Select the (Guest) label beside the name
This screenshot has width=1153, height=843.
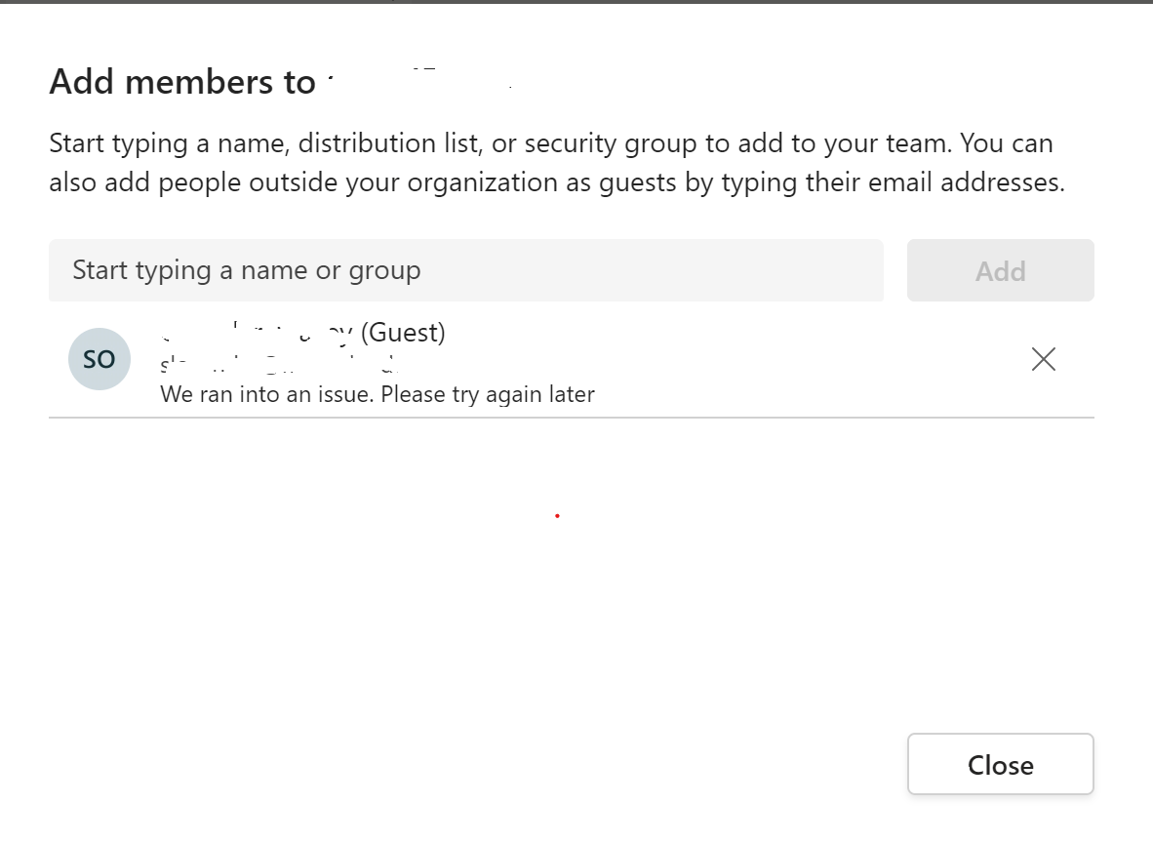[403, 333]
